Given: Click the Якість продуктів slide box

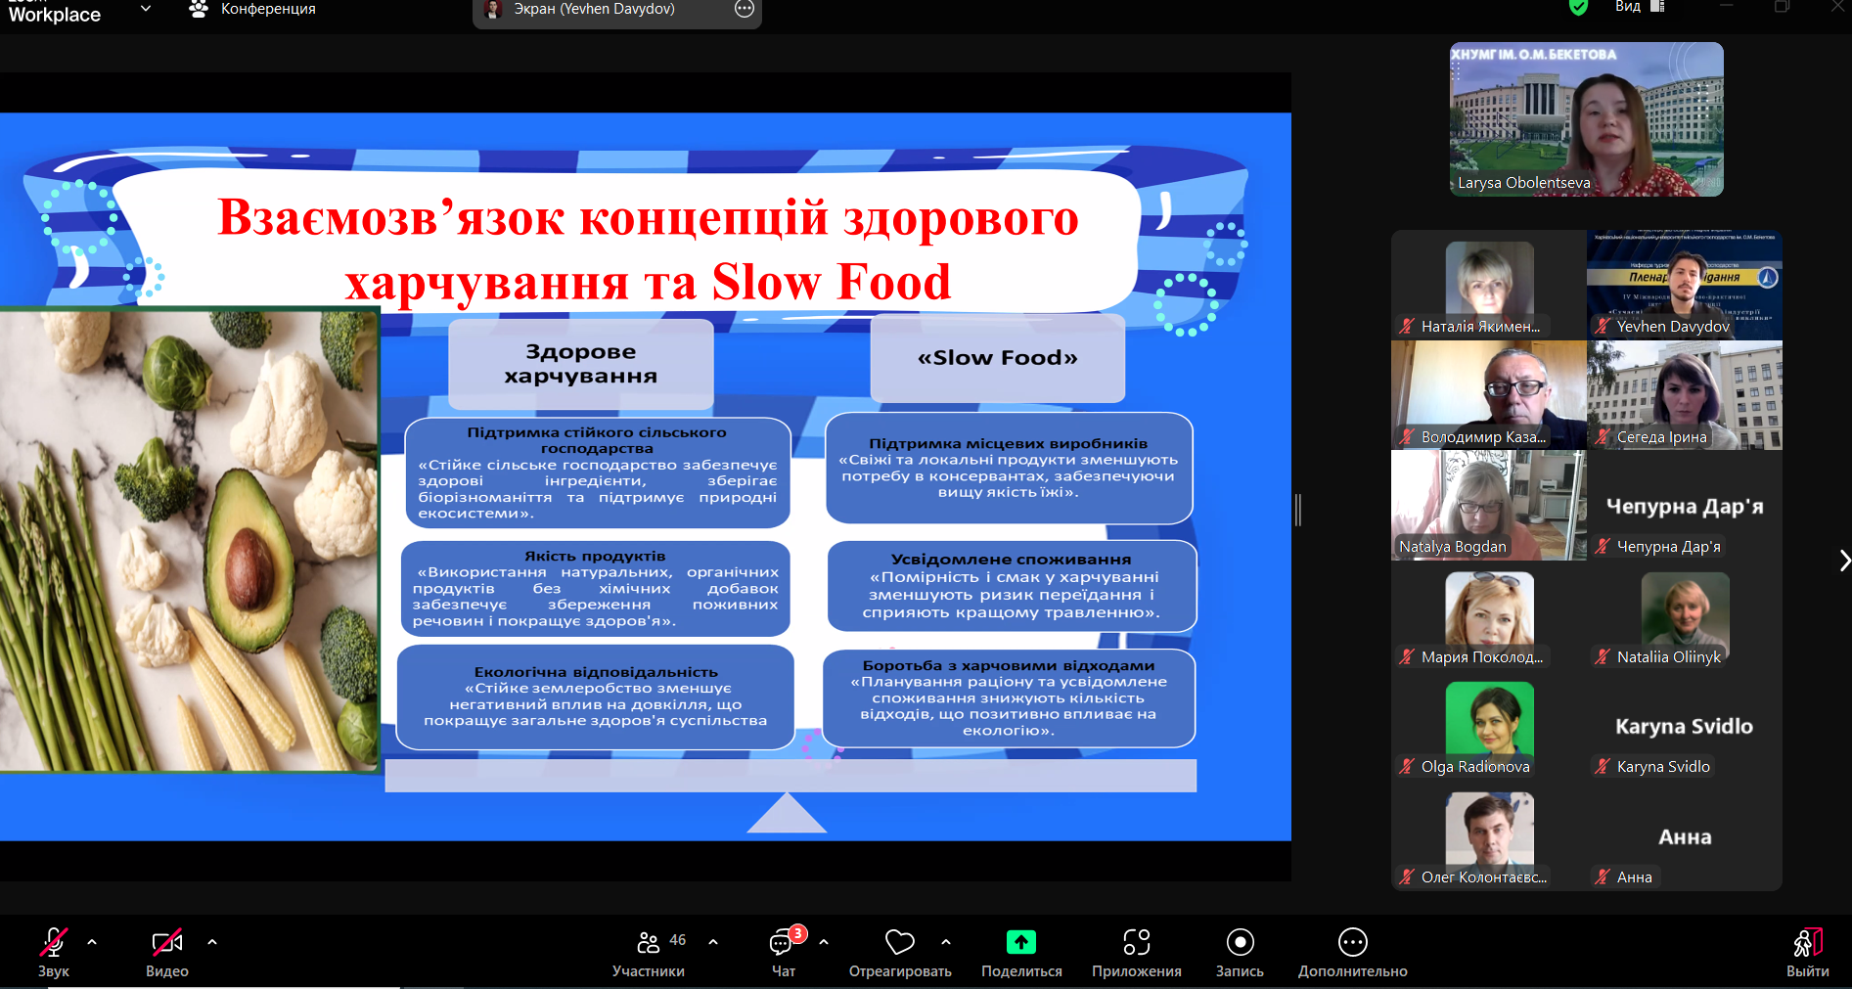Looking at the screenshot, I should click(596, 589).
